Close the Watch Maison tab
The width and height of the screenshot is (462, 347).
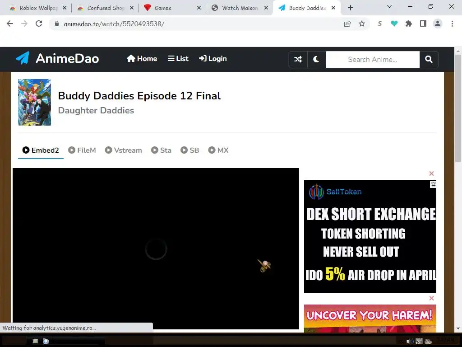point(266,8)
